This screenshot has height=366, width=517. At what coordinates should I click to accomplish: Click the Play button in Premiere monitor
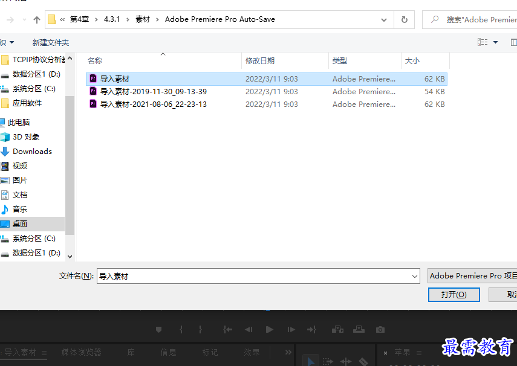269,329
